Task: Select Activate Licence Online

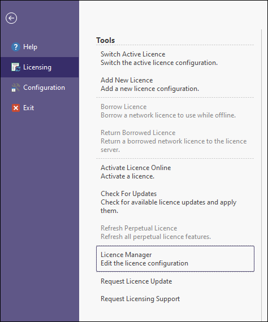Action: point(175,172)
